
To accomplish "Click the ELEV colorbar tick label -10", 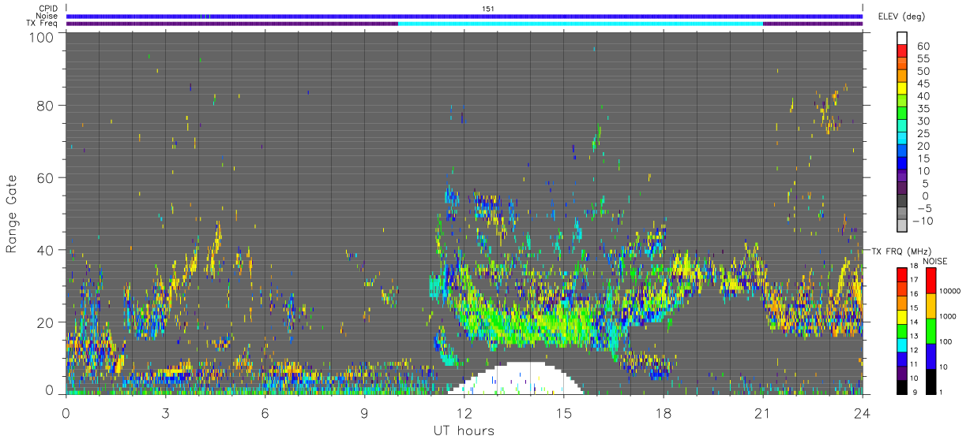I will [922, 222].
